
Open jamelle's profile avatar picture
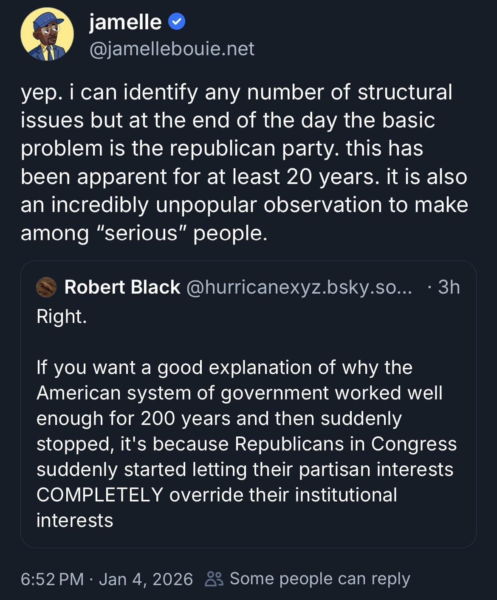(47, 34)
